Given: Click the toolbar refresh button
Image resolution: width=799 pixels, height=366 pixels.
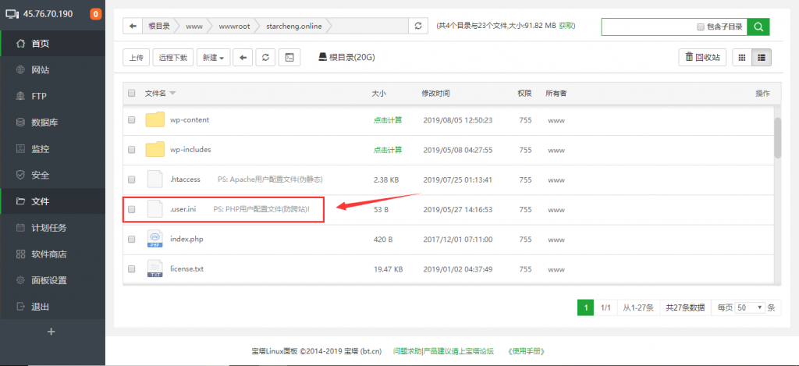Looking at the screenshot, I should click(x=265, y=58).
